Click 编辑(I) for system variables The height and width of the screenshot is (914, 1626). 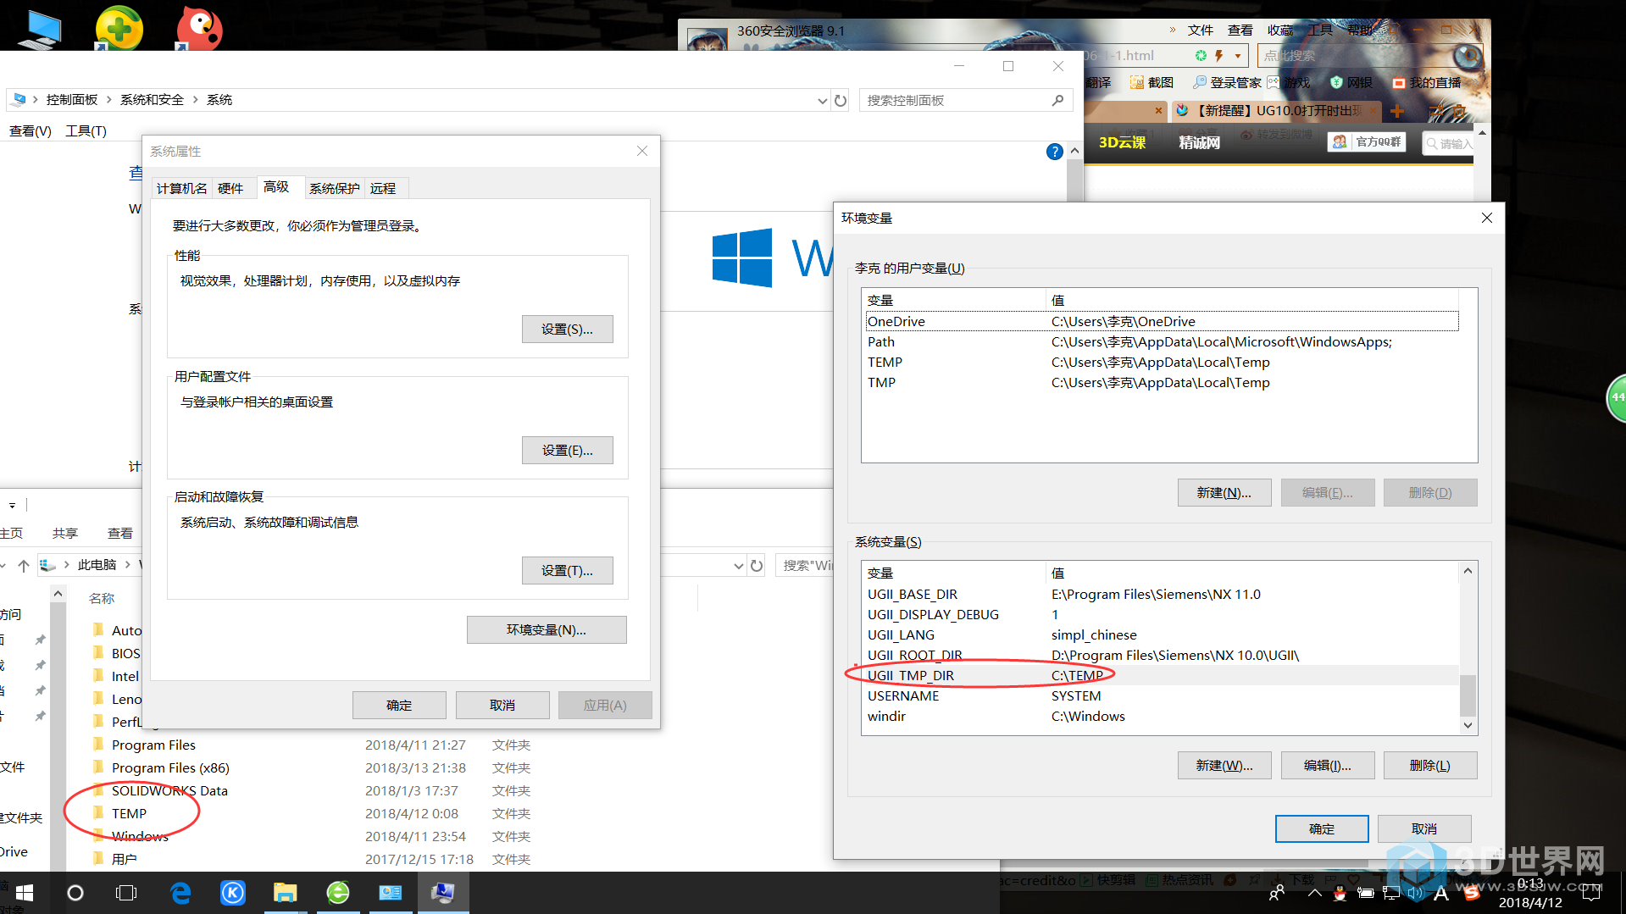click(1328, 766)
